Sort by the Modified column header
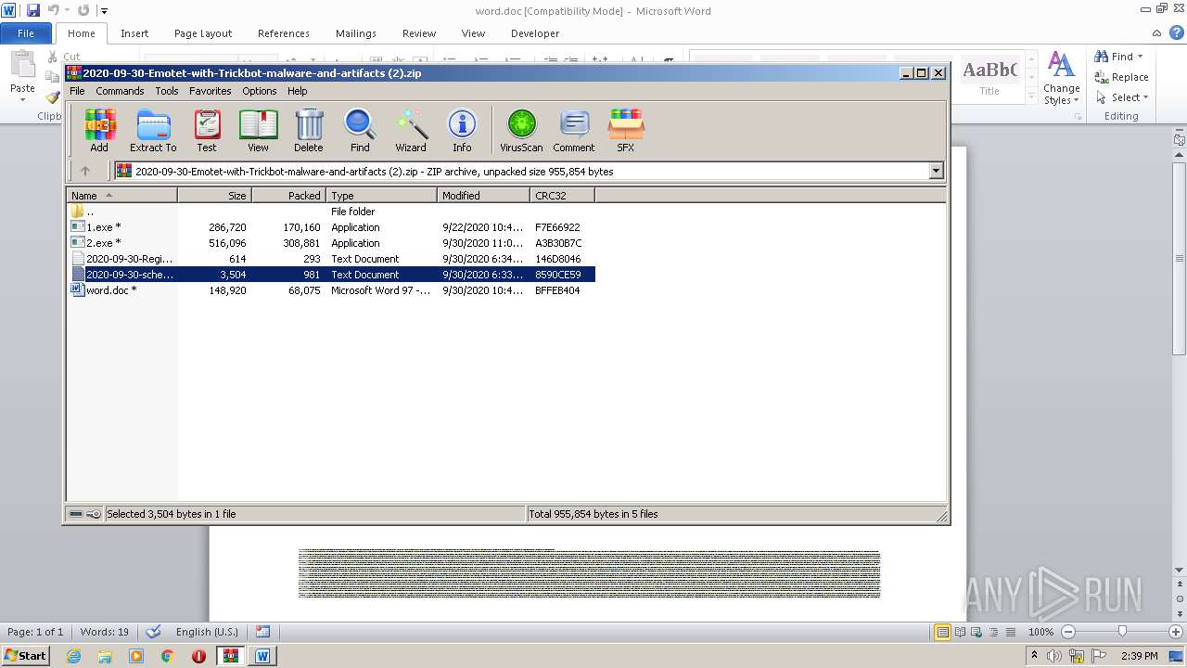 point(483,196)
